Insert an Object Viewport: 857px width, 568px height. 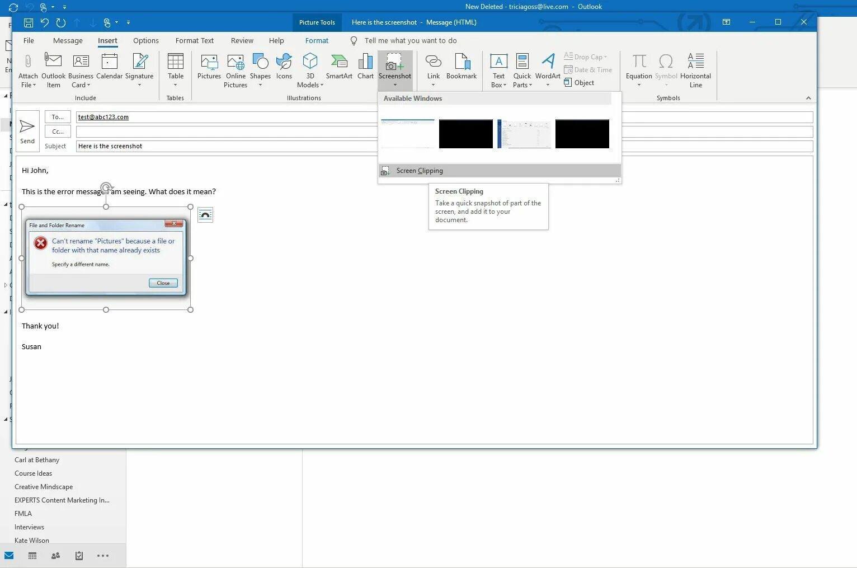(x=579, y=83)
